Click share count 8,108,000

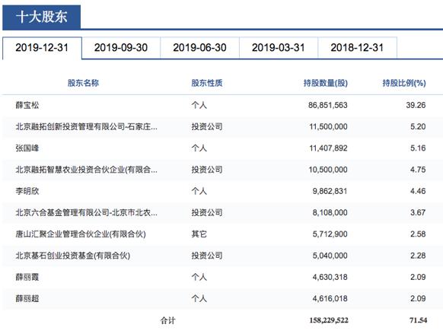[x=330, y=212]
